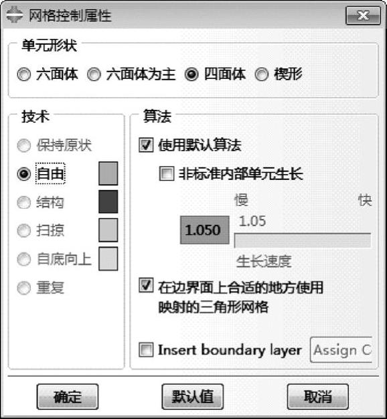Click the dark swatch beside 结构
The image size is (387, 419).
pos(108,201)
